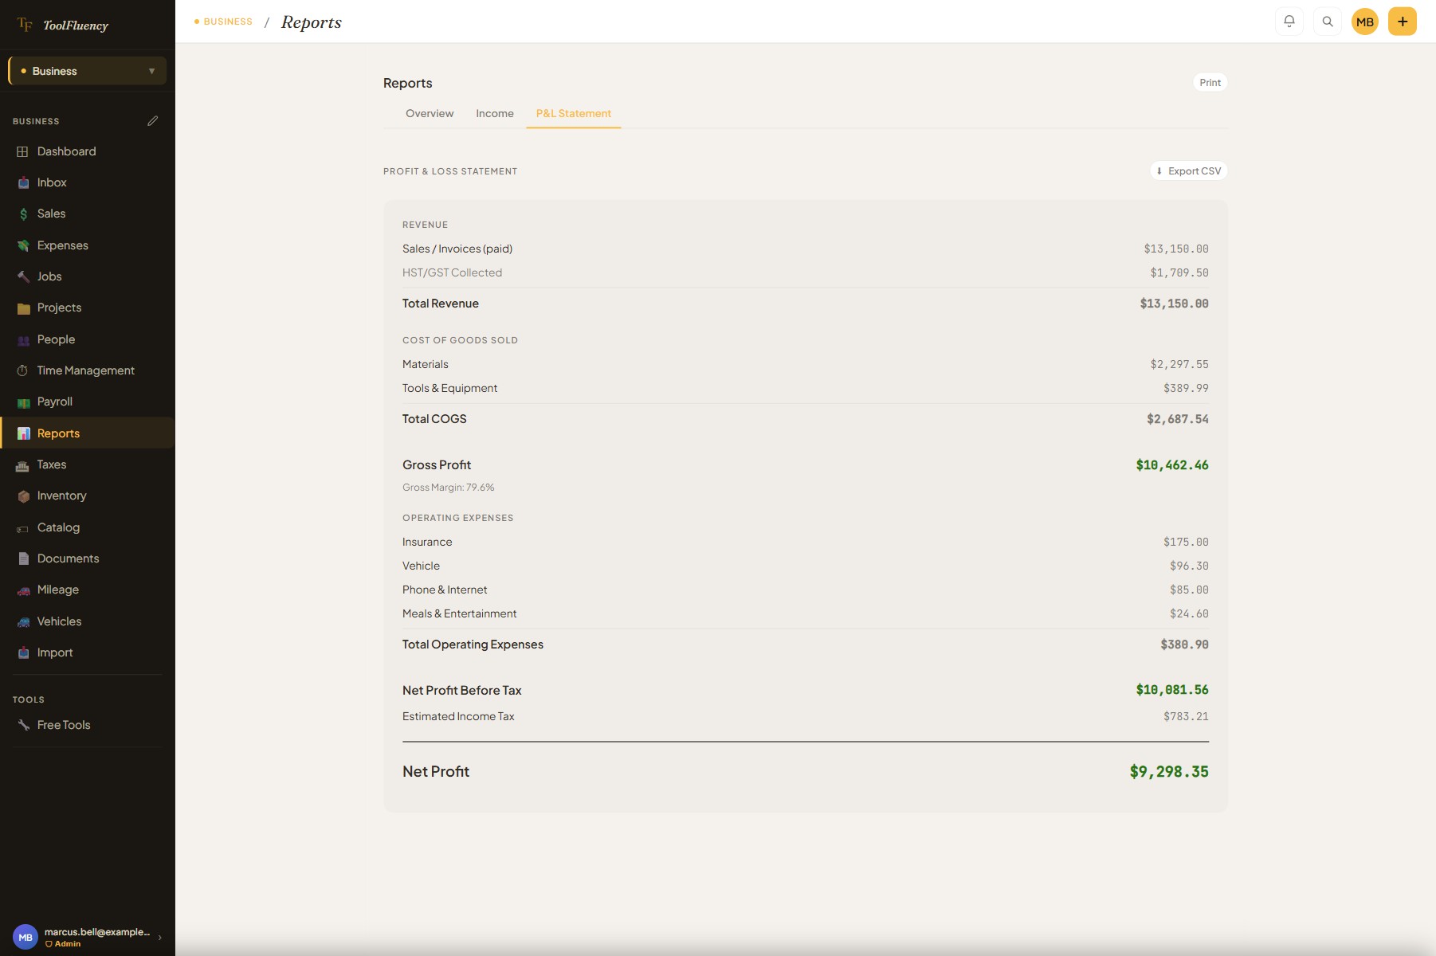Click the Total Operating Expenses label
The height and width of the screenshot is (956, 1436).
tap(473, 645)
